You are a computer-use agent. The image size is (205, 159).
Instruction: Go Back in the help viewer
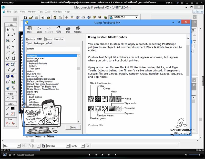click(x=39, y=30)
